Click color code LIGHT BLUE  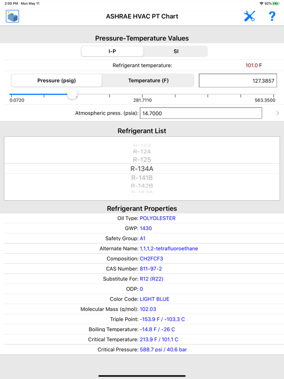click(154, 299)
